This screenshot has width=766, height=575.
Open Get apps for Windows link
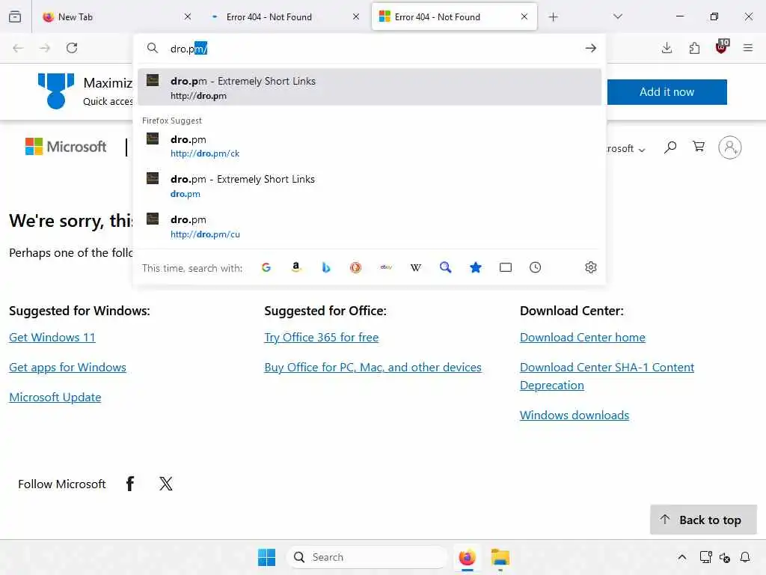coord(67,367)
